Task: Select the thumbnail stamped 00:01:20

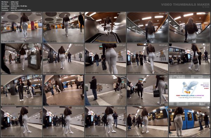Action: (21, 122)
